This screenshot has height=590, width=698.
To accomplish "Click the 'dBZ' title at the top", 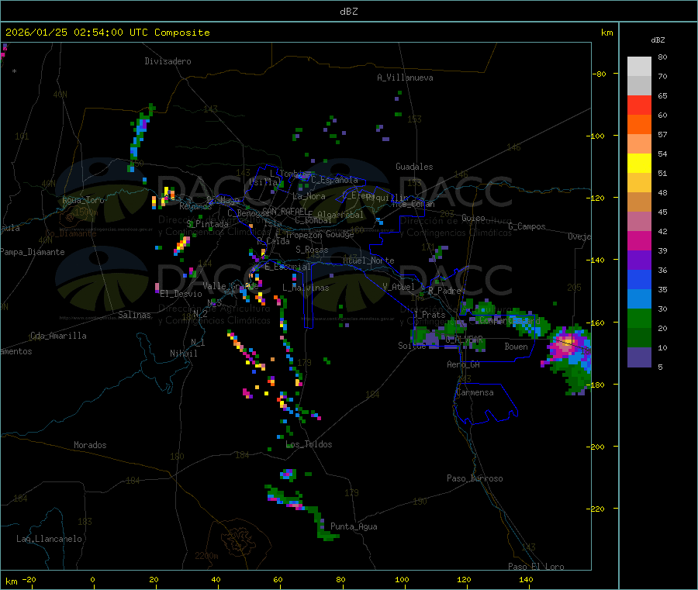I will point(348,12).
